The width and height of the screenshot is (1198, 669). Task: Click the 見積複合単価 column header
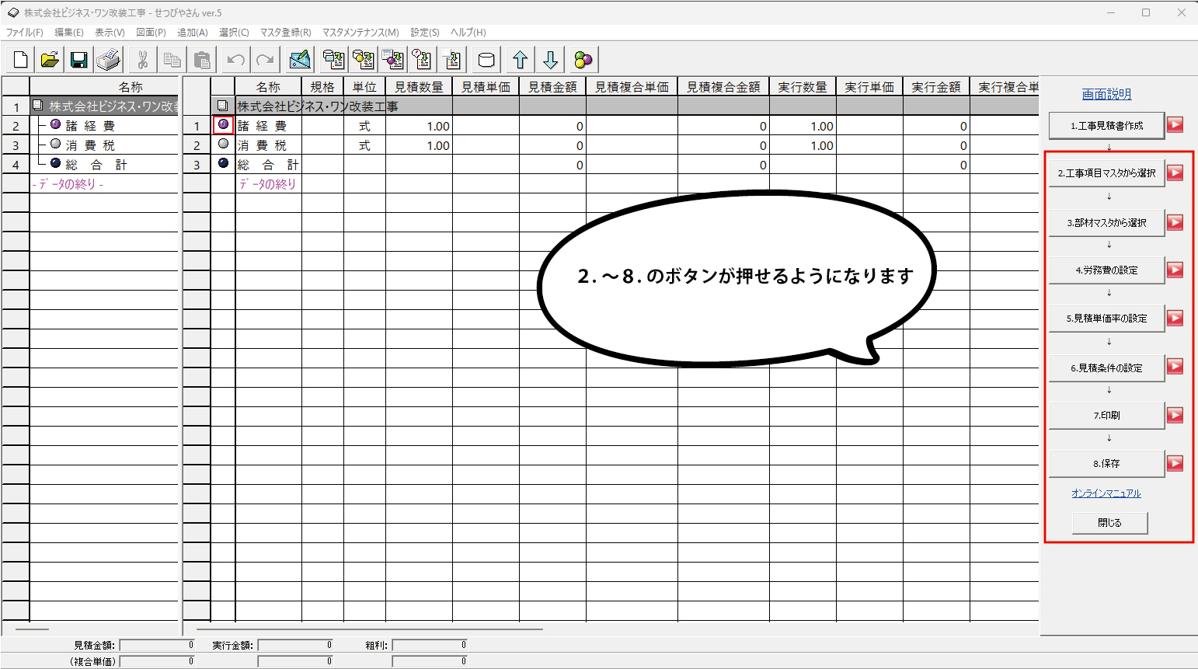click(x=632, y=87)
